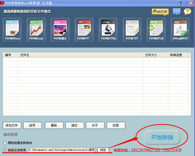Select the Office转PDF conversion icon
Image resolution: width=195 pixels, height=156 pixels.
tap(180, 30)
